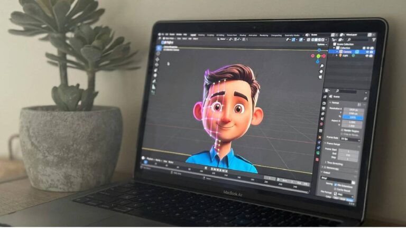Select the viewport zoom magnifier icon
Screen dimensions: 406x228
pos(321,66)
